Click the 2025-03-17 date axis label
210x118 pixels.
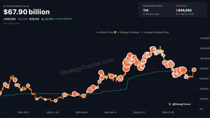139,113
